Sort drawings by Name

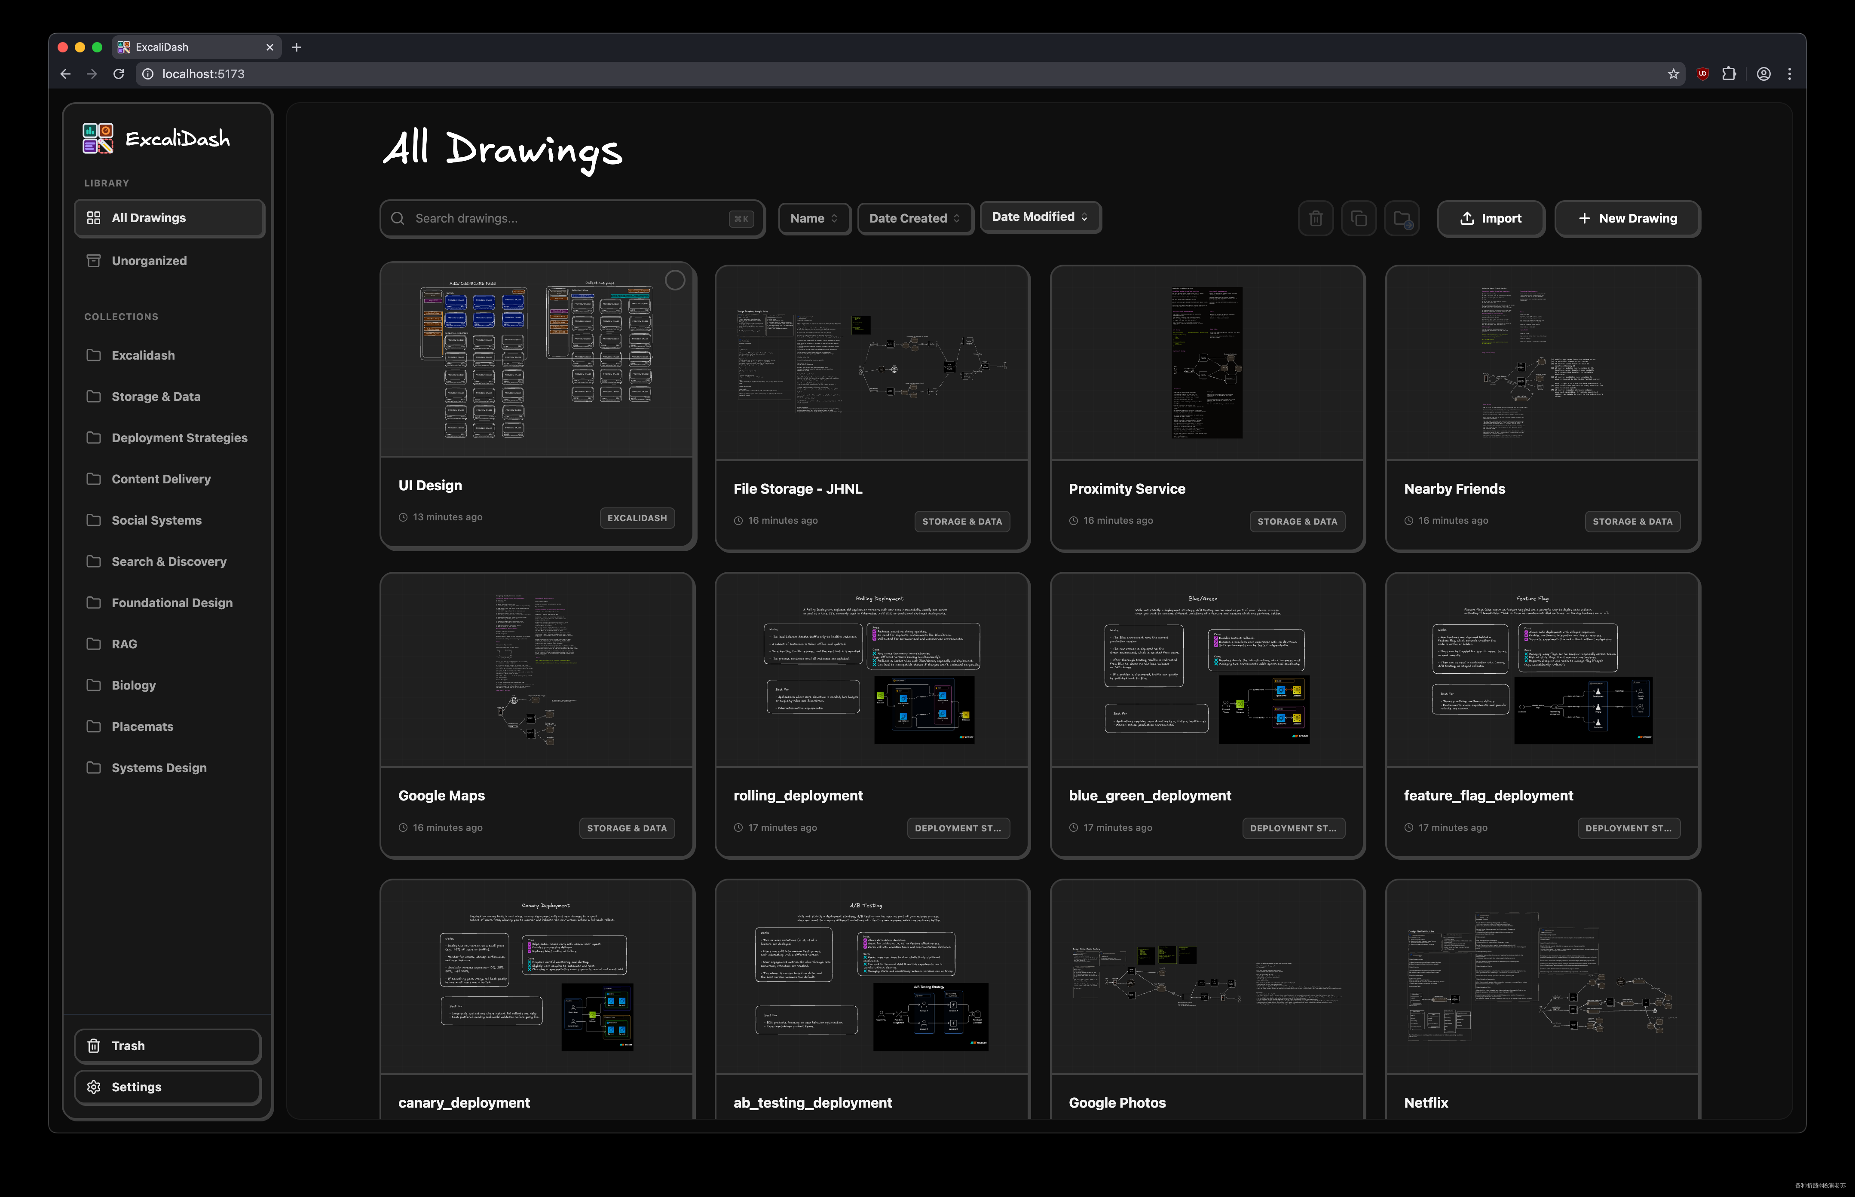813,218
